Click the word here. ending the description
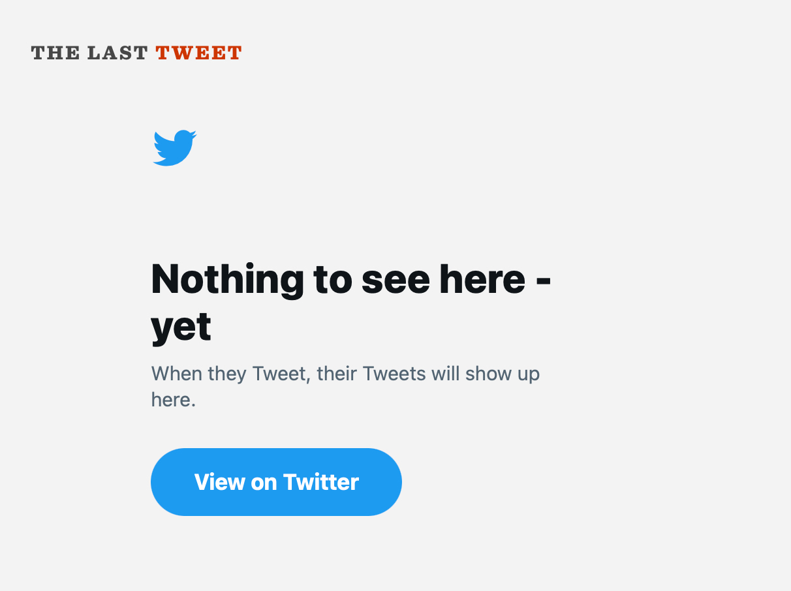The width and height of the screenshot is (791, 591). [173, 399]
